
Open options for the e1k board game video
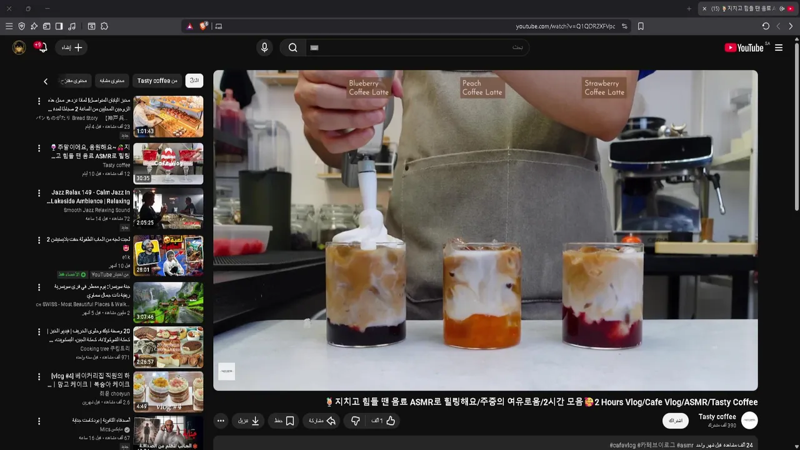pyautogui.click(x=39, y=240)
